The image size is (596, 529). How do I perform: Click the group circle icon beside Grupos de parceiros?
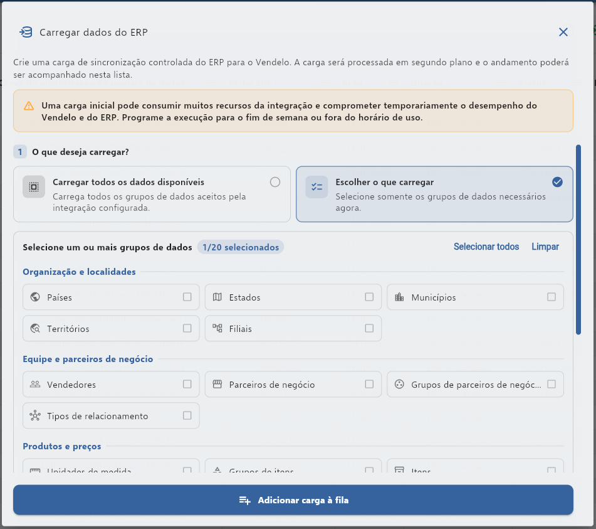[x=399, y=385]
